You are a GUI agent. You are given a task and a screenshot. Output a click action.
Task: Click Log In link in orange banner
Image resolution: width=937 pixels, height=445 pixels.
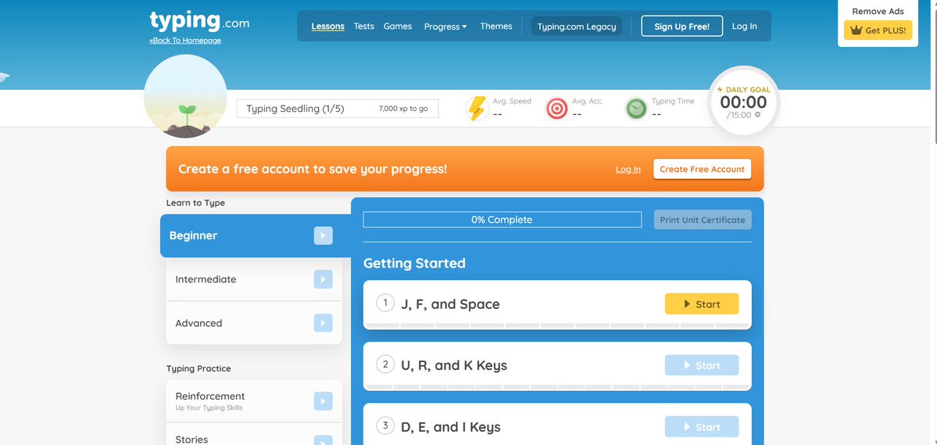tap(628, 169)
